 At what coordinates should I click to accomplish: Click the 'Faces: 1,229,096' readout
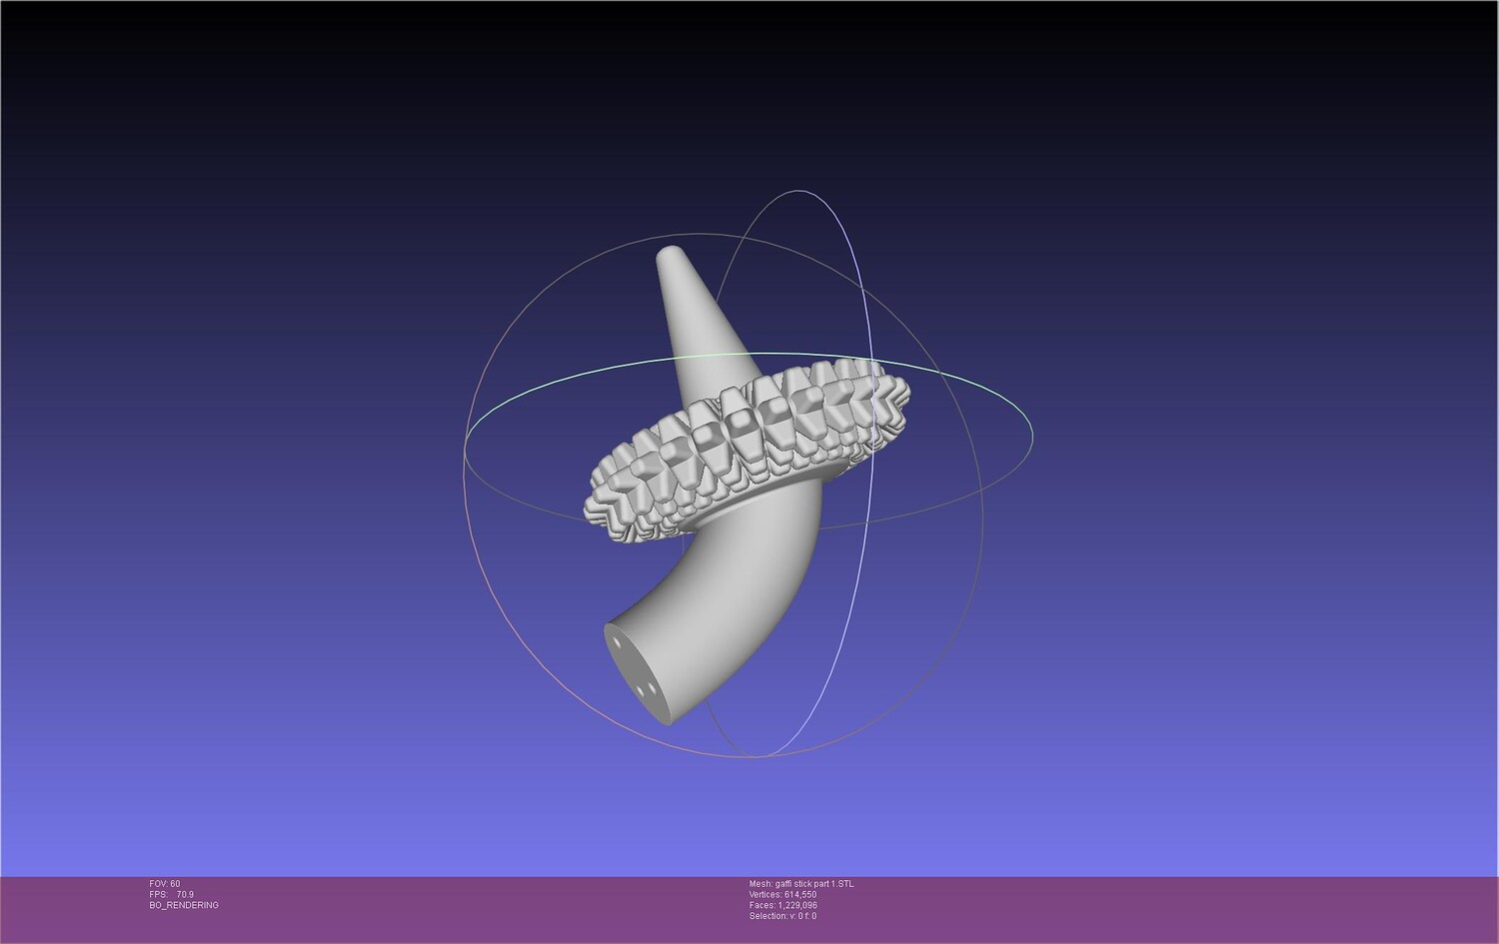point(783,906)
